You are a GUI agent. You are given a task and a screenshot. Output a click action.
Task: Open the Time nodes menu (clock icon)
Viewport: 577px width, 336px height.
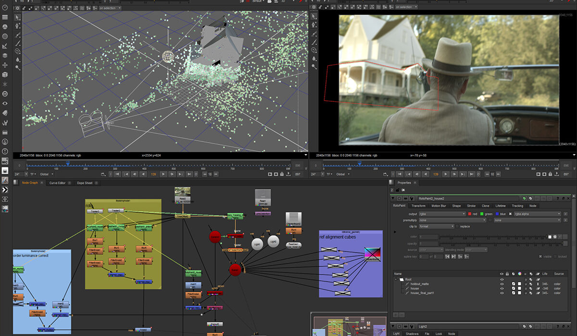(x=5, y=7)
